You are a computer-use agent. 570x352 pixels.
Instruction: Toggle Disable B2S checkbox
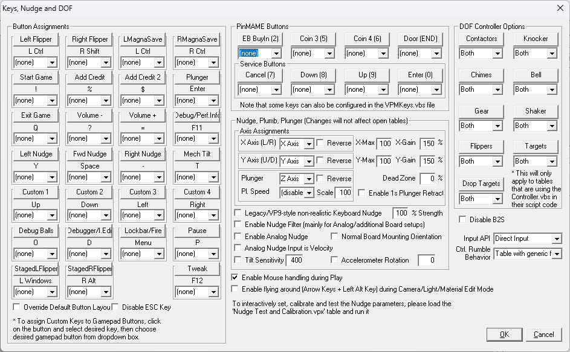463,219
